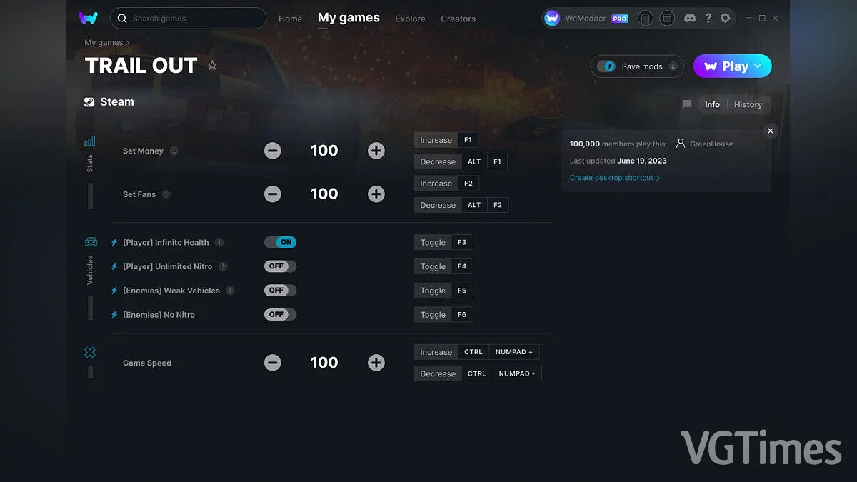Image resolution: width=857 pixels, height=482 pixels.
Task: Enable the Unlimited Nitro toggle
Action: point(280,266)
